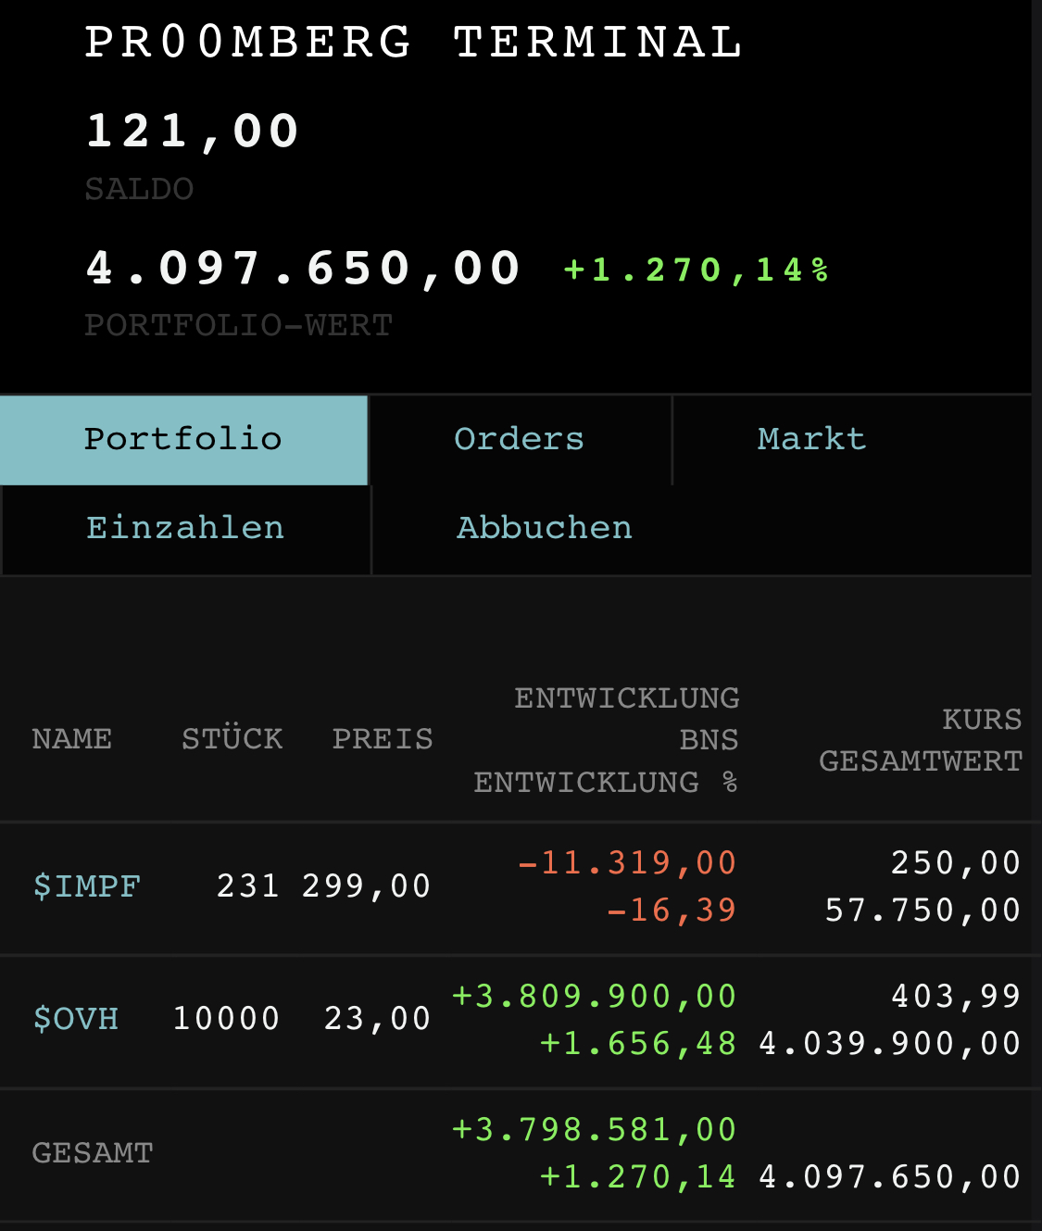This screenshot has height=1231, width=1042.
Task: Click the portfolio value 4.097.650,00 at top
Action: pos(304,269)
